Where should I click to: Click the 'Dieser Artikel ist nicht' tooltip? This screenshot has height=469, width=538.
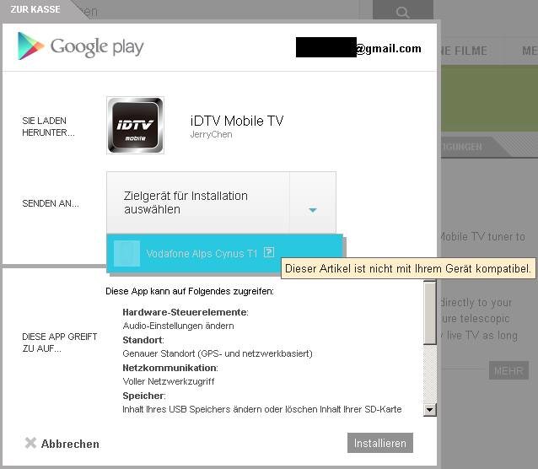(x=408, y=268)
